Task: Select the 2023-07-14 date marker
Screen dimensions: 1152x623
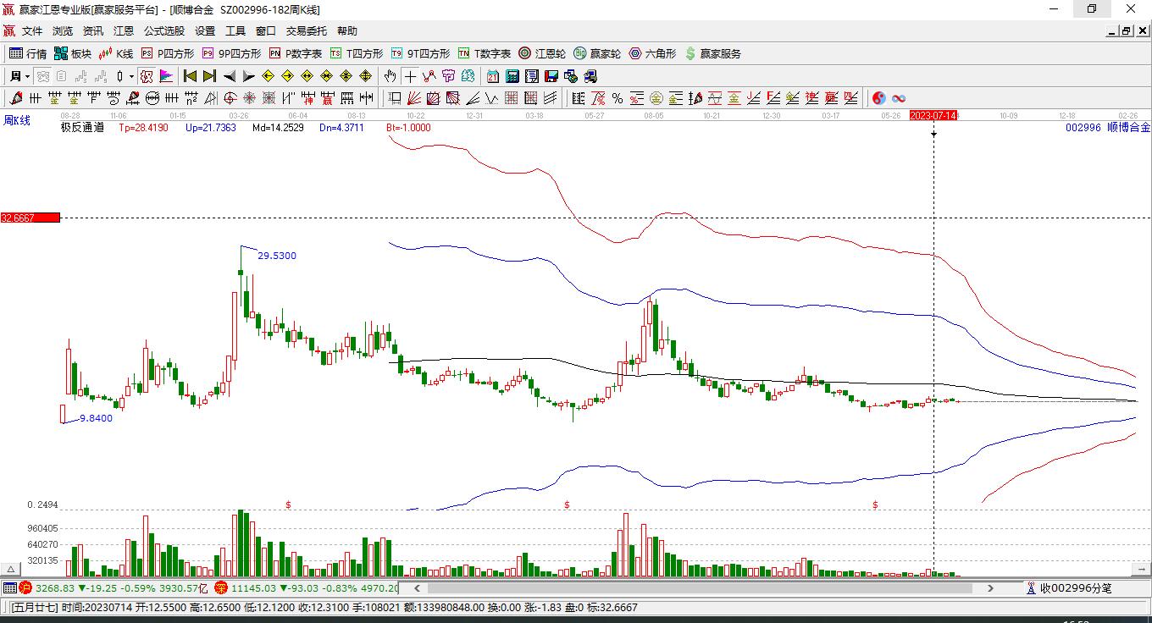Action: (x=933, y=115)
